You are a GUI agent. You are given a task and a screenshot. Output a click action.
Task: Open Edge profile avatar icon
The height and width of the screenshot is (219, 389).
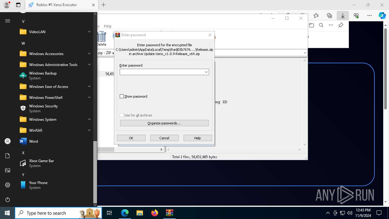(6, 5)
